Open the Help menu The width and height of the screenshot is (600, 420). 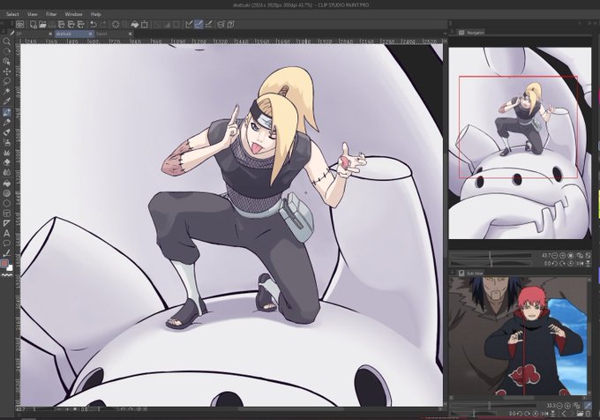coord(95,14)
